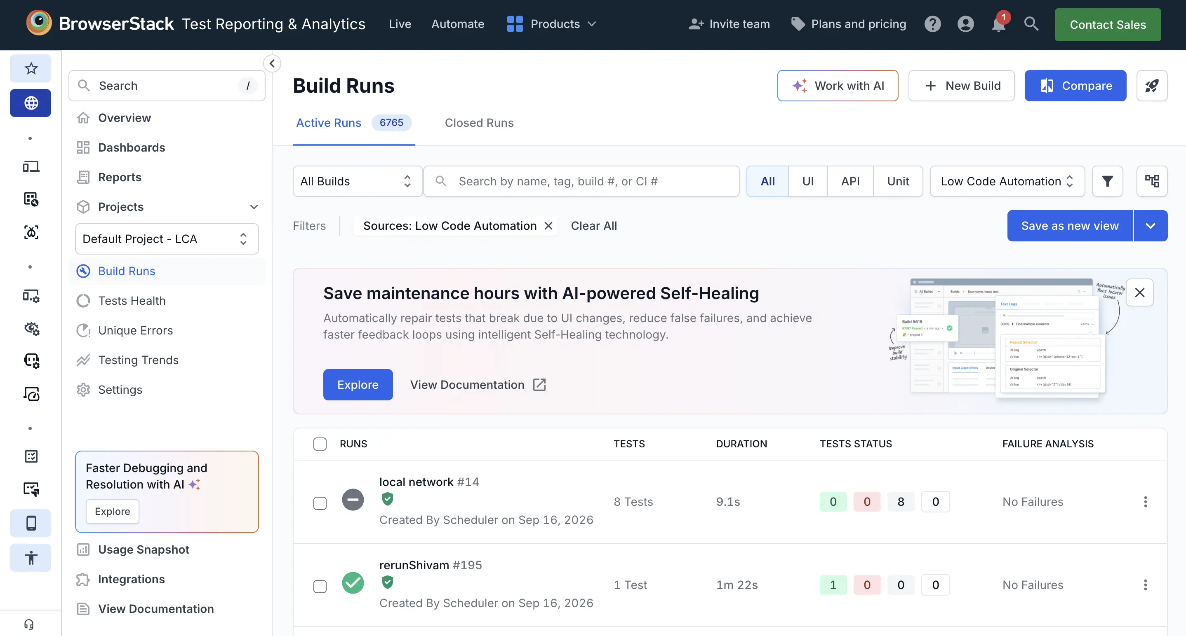Expand the Products menu
Viewport: 1186px width, 636px height.
551,24
